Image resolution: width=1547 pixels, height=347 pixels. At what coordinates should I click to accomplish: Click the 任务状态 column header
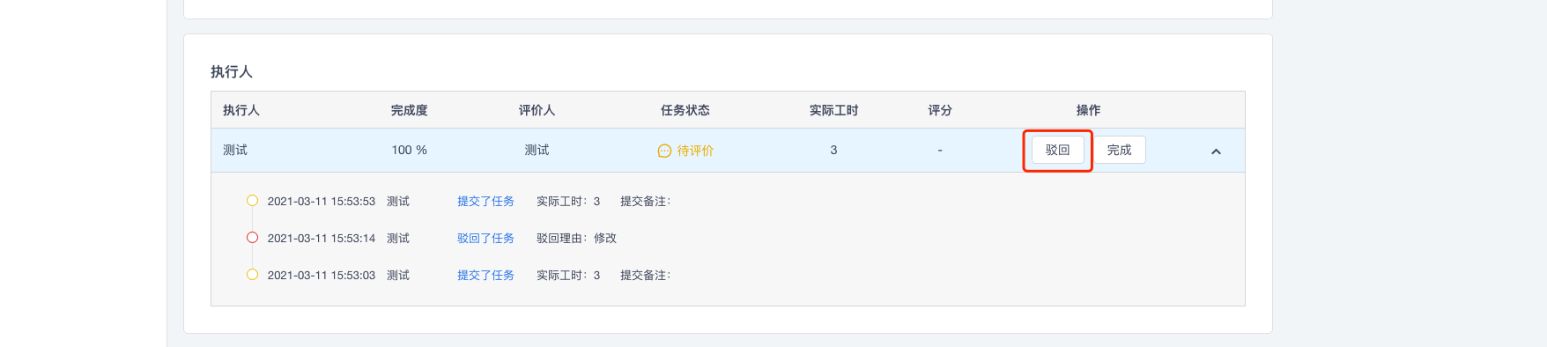pos(685,110)
